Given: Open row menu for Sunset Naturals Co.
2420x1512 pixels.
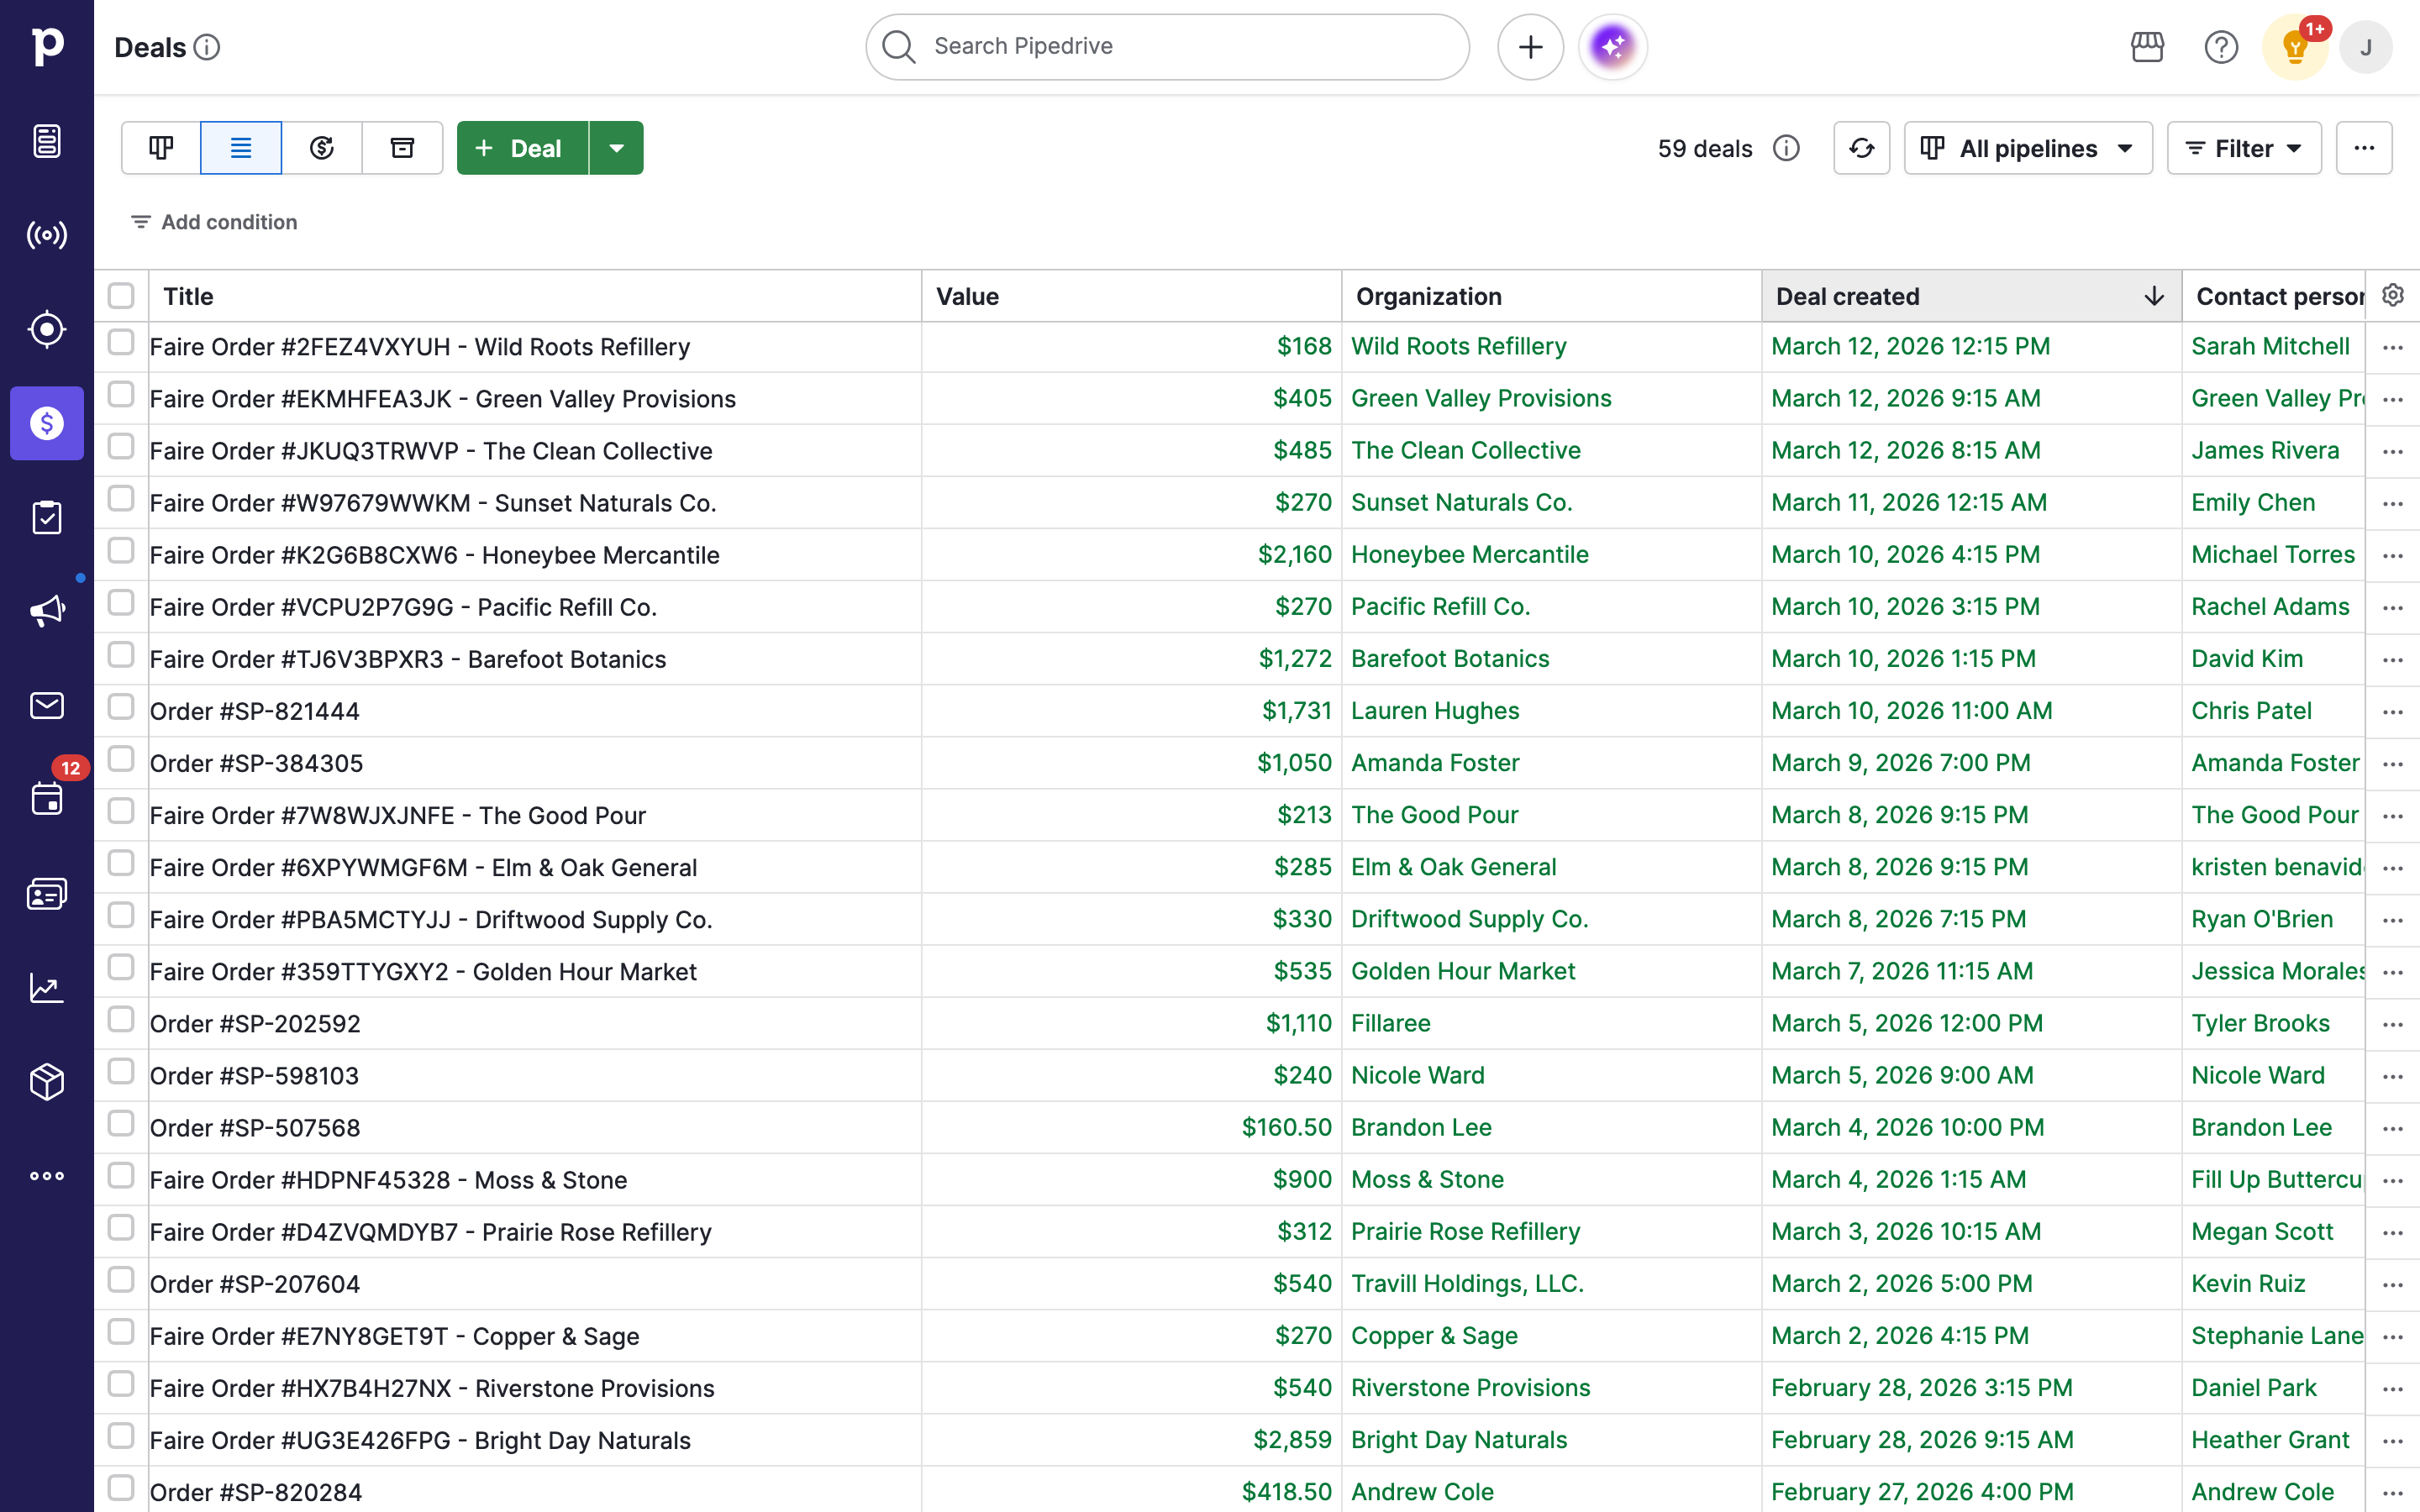Looking at the screenshot, I should click(x=2393, y=503).
